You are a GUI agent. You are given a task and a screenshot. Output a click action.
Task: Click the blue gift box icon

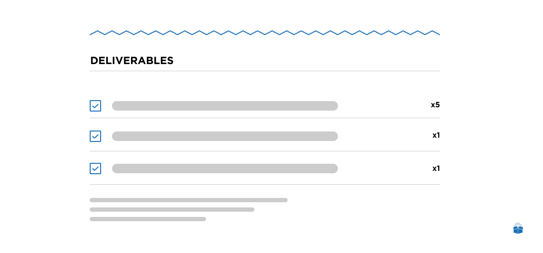tap(518, 228)
